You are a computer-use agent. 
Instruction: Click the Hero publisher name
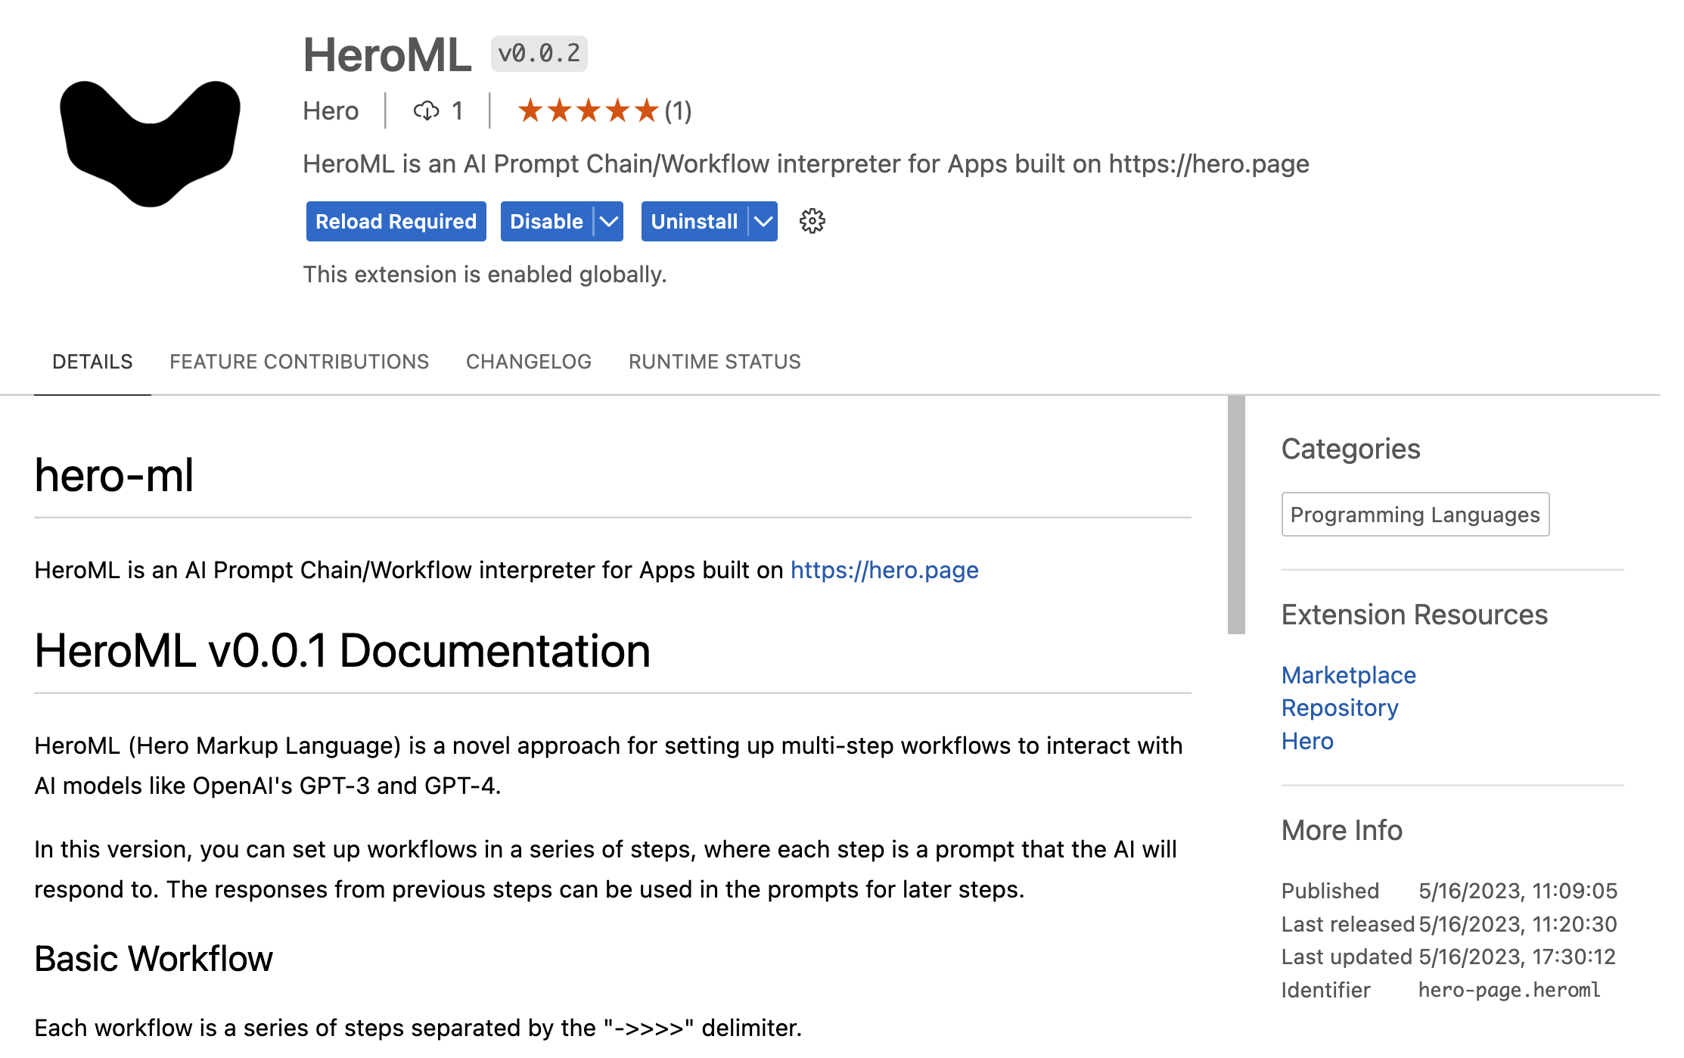coord(331,111)
